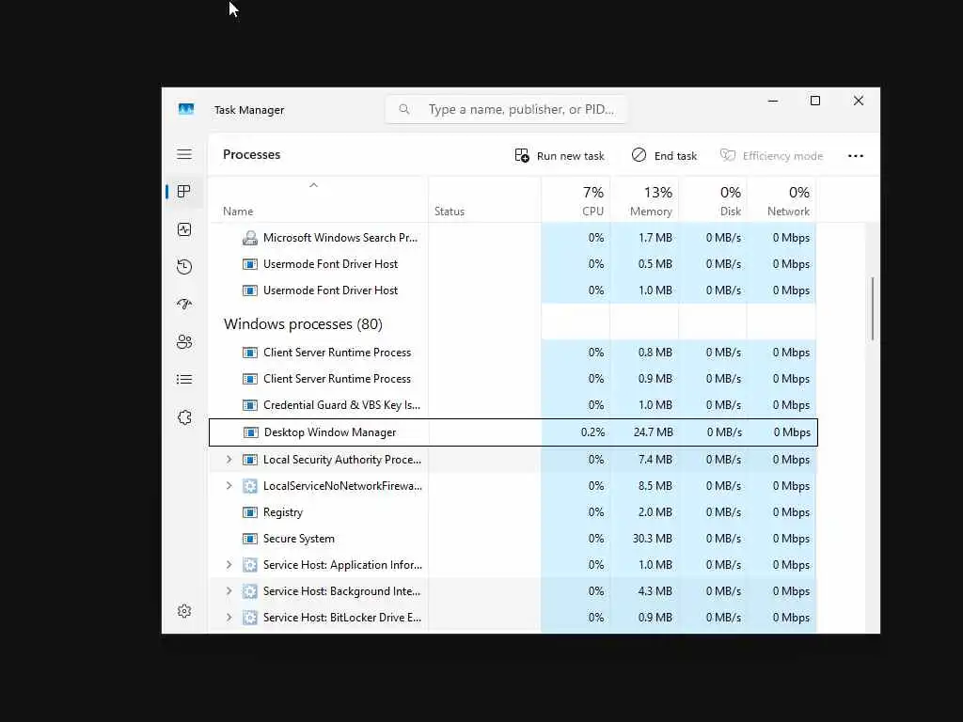The width and height of the screenshot is (963, 722).
Task: Open the Users sidebar icon
Action: click(184, 342)
